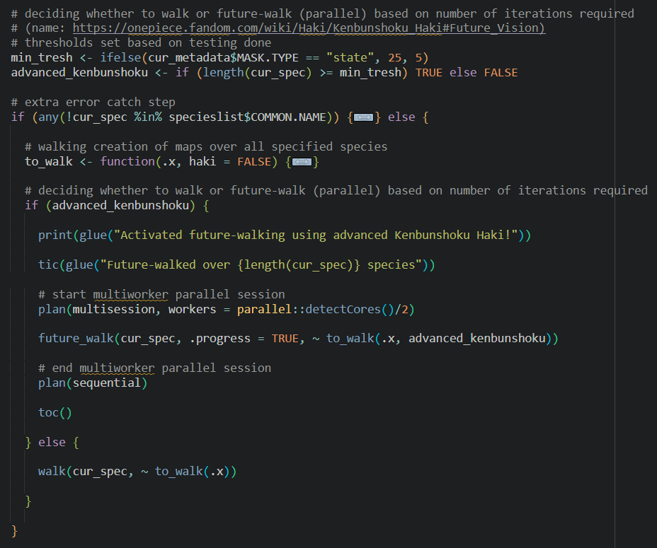Image resolution: width=657 pixels, height=548 pixels.
Task: Click "if (advanced_kenbunshoku) {" condition line
Action: (x=117, y=206)
